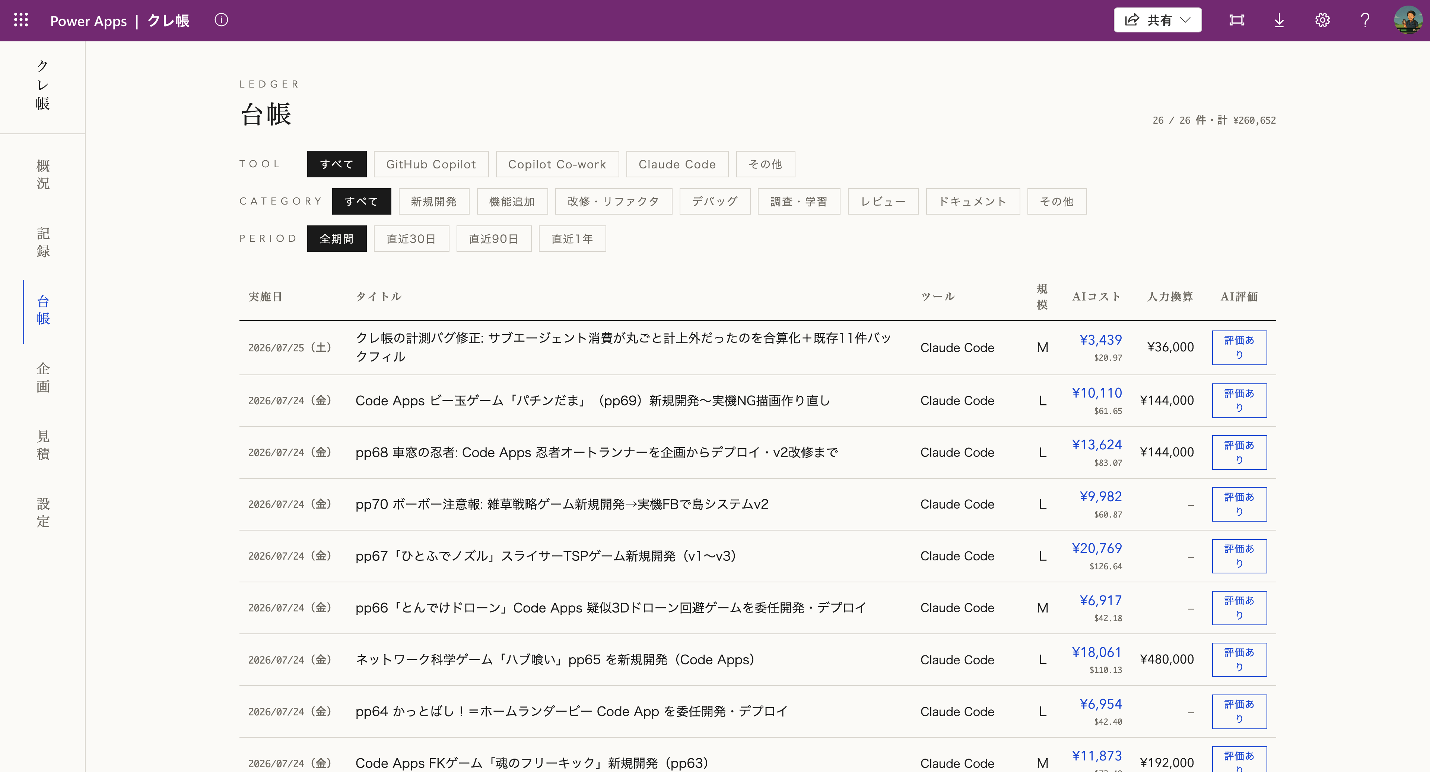This screenshot has width=1430, height=772.
Task: Click the AIコスト column header
Action: coord(1096,297)
